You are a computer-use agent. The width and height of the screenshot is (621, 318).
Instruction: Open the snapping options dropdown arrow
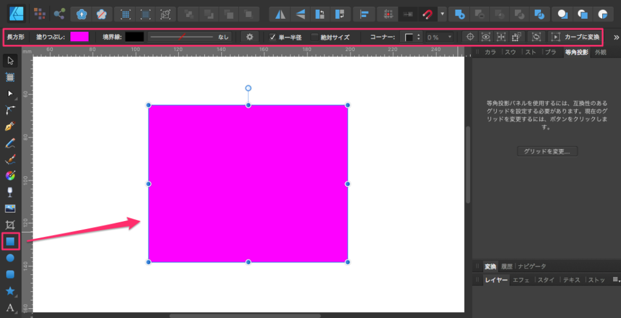point(443,13)
